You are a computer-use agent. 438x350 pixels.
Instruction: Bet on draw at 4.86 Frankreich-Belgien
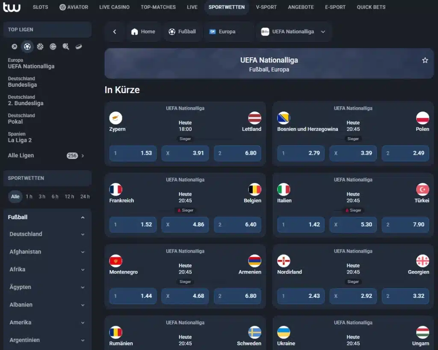click(x=185, y=225)
